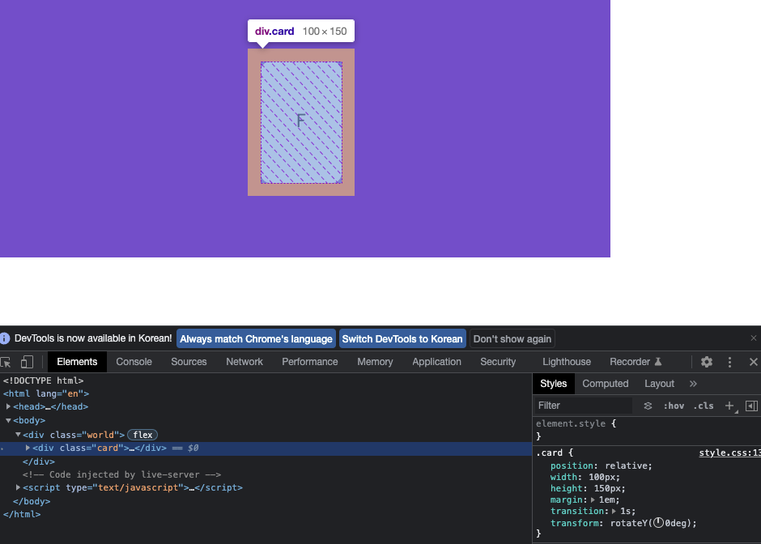Close the DevTools panel
This screenshot has width=761, height=544.
click(753, 362)
